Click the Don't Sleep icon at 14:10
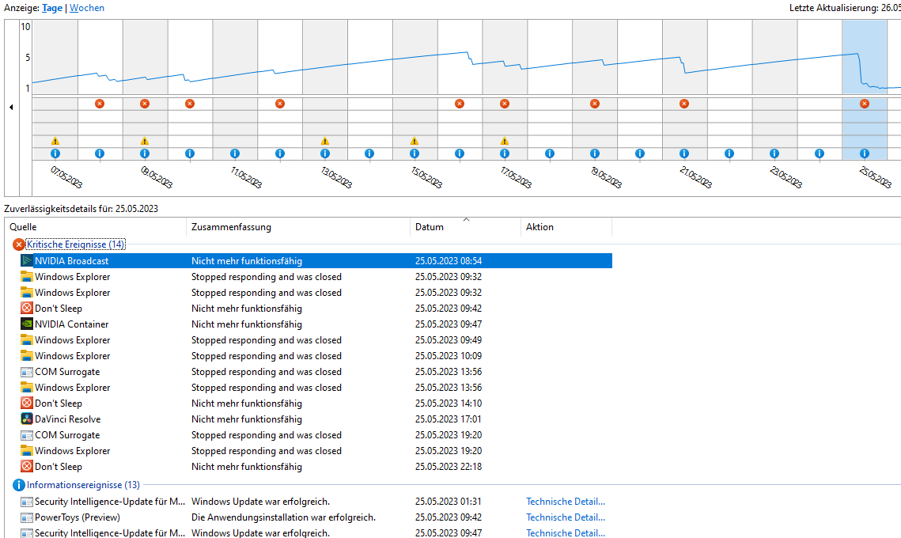The height and width of the screenshot is (538, 901). click(26, 403)
